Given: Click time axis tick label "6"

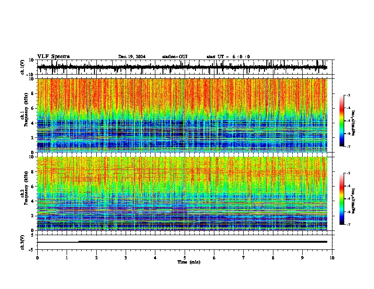Looking at the screenshot, I should tap(214, 258).
